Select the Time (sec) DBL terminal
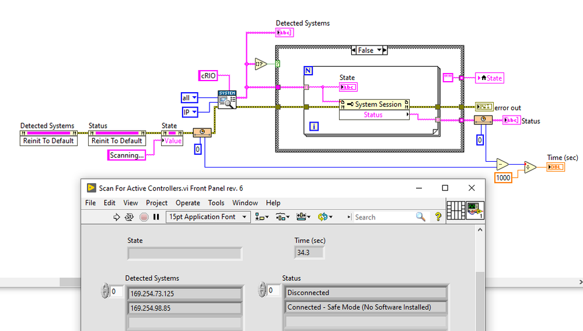583x331 pixels. tap(556, 167)
